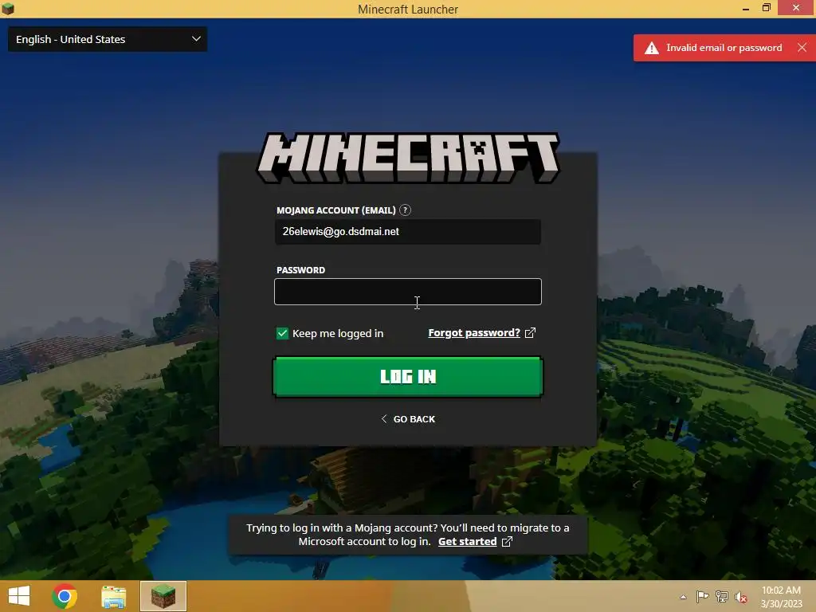The width and height of the screenshot is (816, 612).
Task: Click the Keep me logged in label
Action: point(338,333)
